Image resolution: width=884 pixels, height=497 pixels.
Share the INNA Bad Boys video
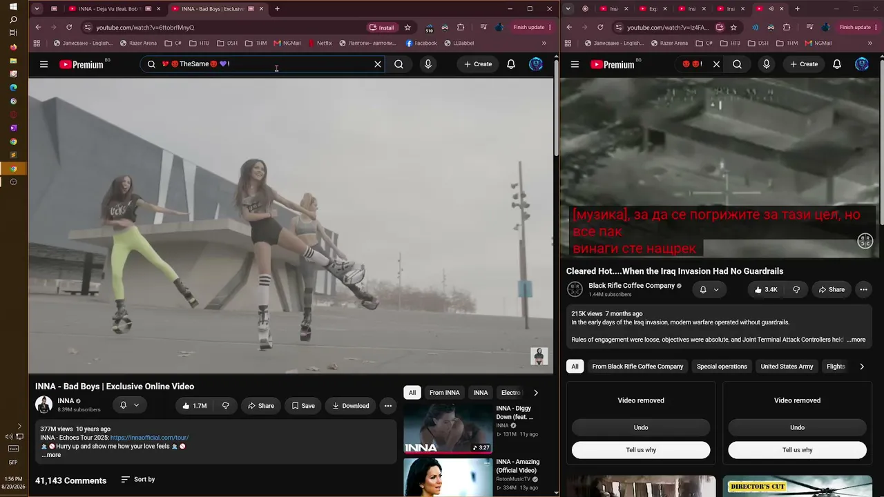(261, 406)
